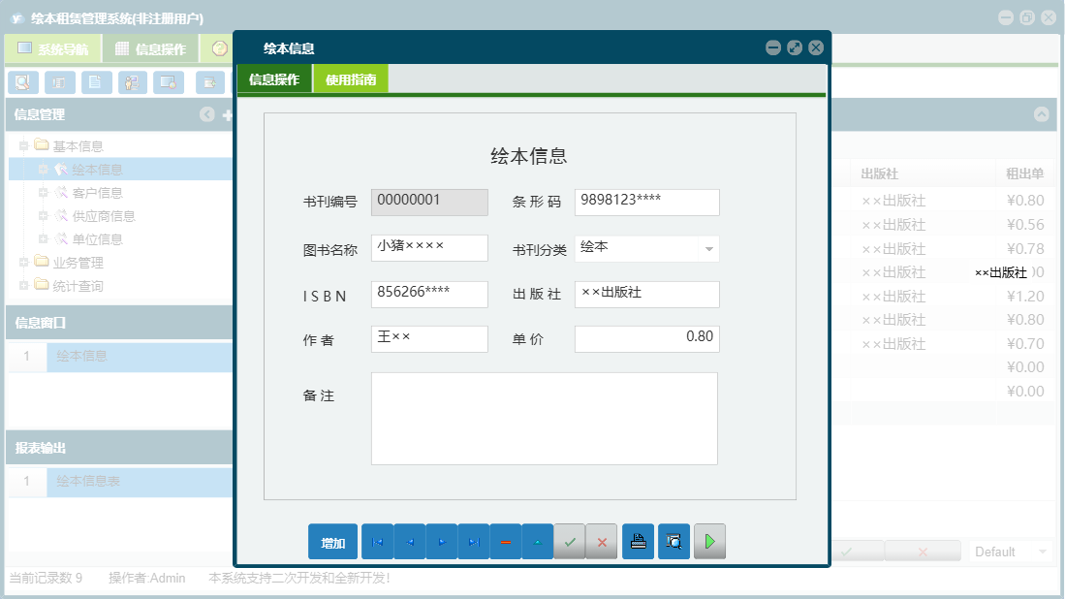The width and height of the screenshot is (1065, 599).
Task: Open 系统导航 main tab
Action: pos(53,48)
